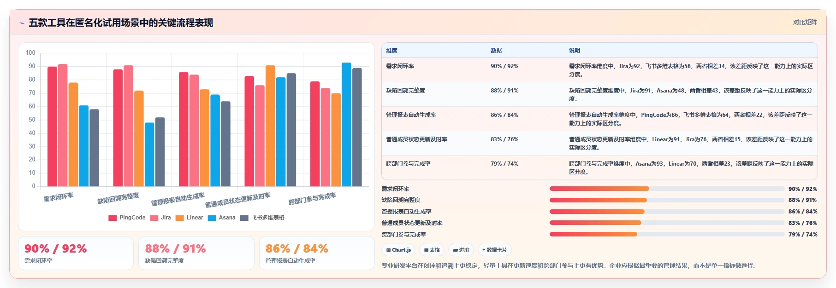Toggle the Asana legend color swatch

pos(212,218)
